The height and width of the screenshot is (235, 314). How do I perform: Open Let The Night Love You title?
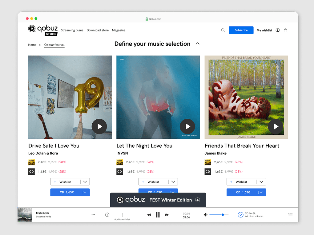point(144,146)
